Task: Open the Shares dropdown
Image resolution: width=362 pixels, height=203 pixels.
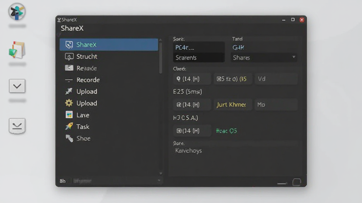Action: [x=264, y=57]
